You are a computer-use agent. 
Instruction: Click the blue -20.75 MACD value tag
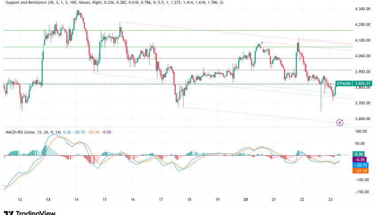pos(360,165)
